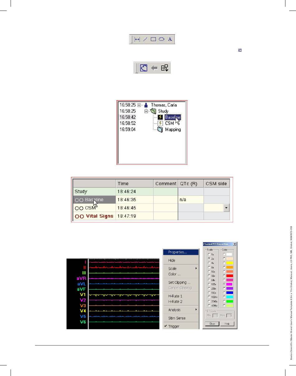Select the ellipse drawing tool
The height and width of the screenshot is (376, 296).
click(x=161, y=39)
